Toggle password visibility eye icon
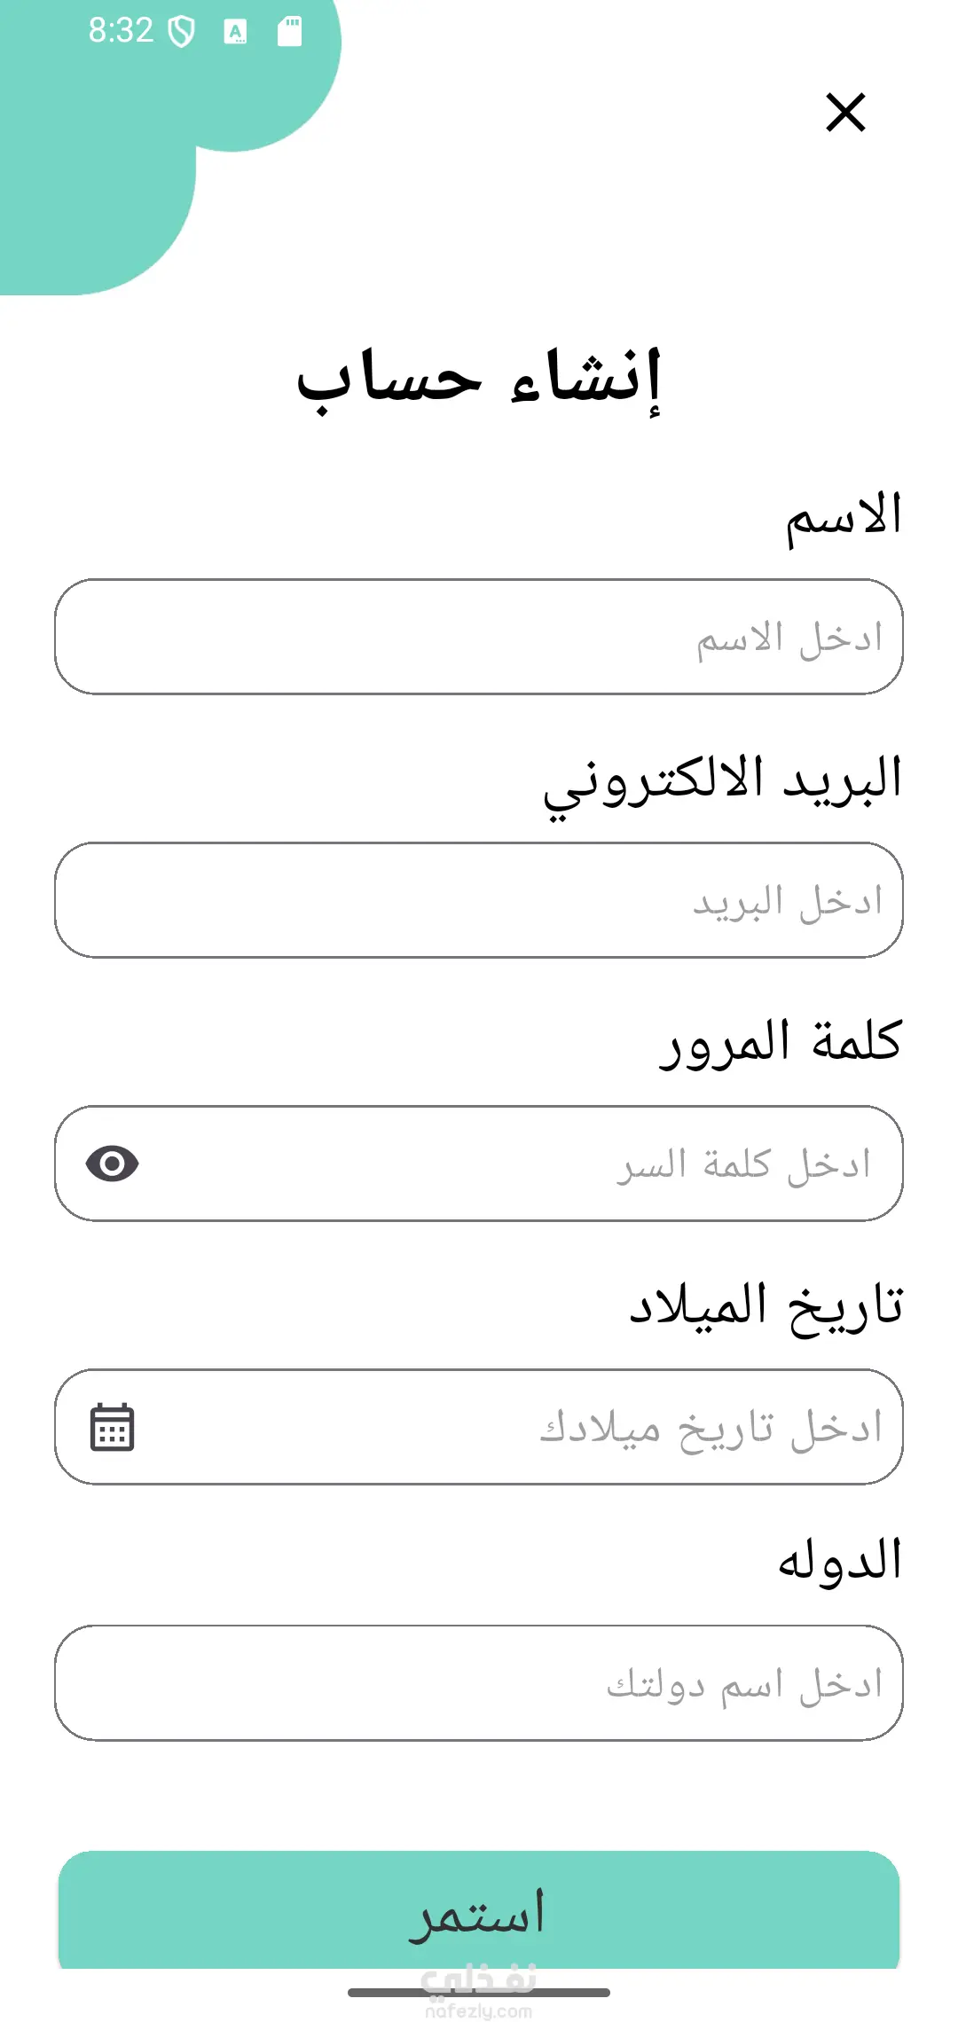The width and height of the screenshot is (958, 2022). 113,1164
